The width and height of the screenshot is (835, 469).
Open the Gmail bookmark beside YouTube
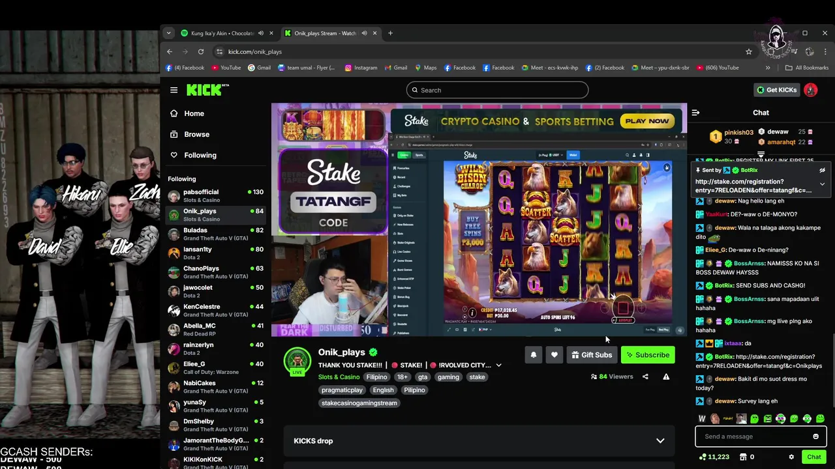click(x=259, y=68)
